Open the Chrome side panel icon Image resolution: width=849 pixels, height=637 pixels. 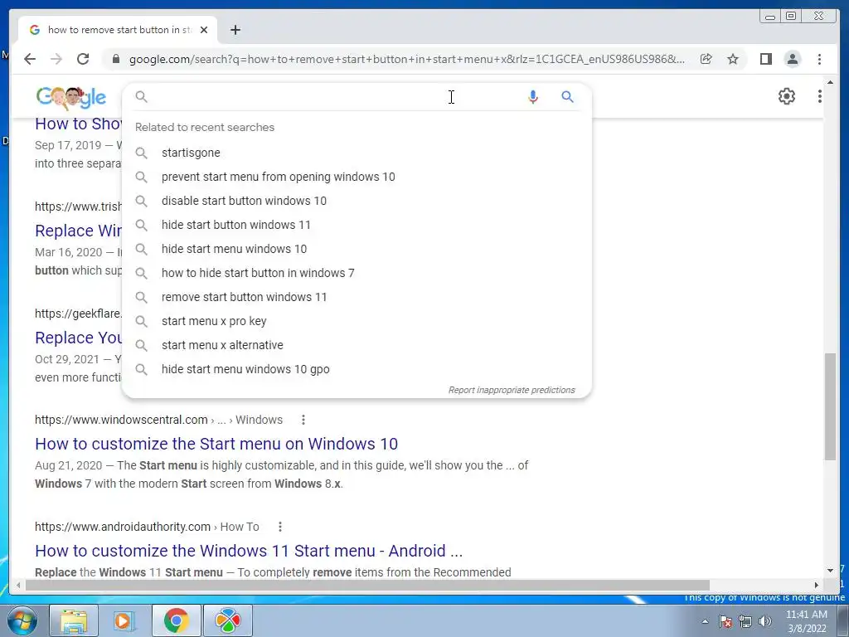[765, 59]
